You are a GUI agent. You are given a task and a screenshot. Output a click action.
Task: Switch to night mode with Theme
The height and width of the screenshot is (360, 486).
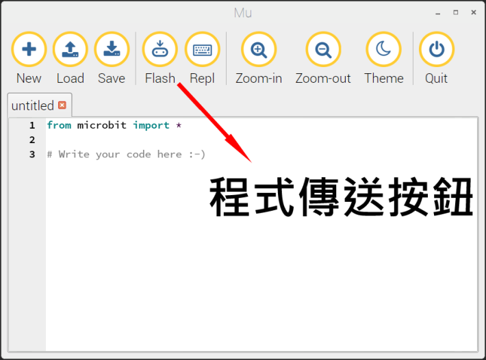pos(384,49)
